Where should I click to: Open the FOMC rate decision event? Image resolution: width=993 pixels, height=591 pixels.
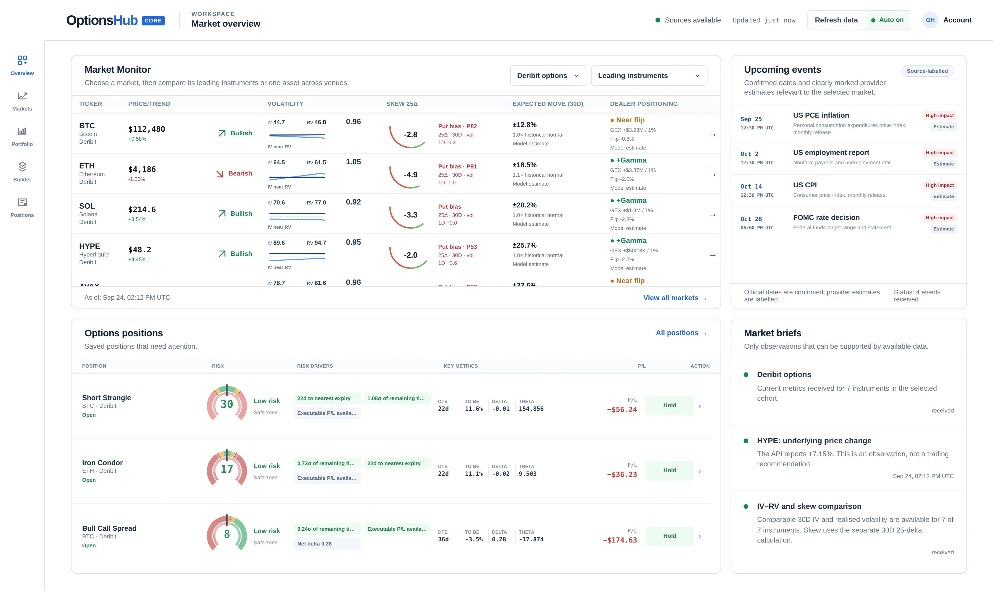click(x=848, y=223)
